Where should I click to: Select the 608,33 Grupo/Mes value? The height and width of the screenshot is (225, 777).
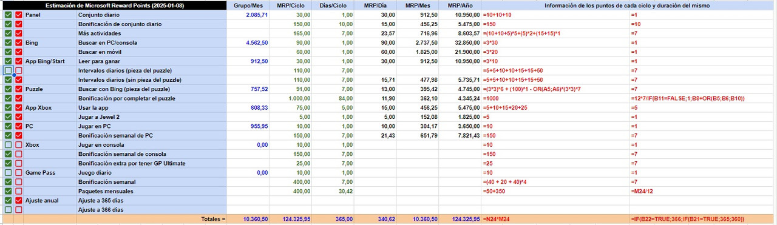(248, 107)
